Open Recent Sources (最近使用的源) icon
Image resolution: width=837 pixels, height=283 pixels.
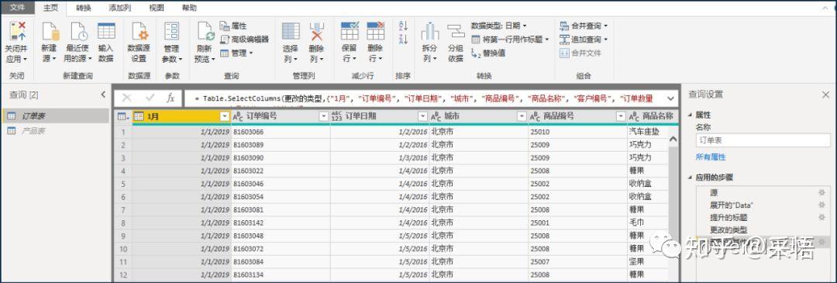point(79,32)
